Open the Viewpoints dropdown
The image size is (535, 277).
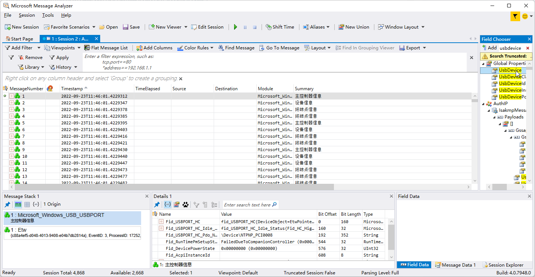click(62, 48)
